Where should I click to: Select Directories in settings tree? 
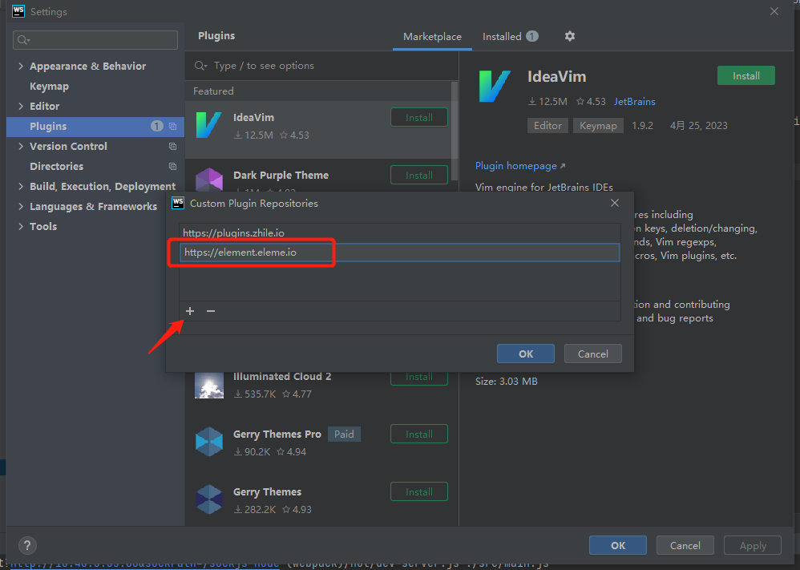click(57, 167)
